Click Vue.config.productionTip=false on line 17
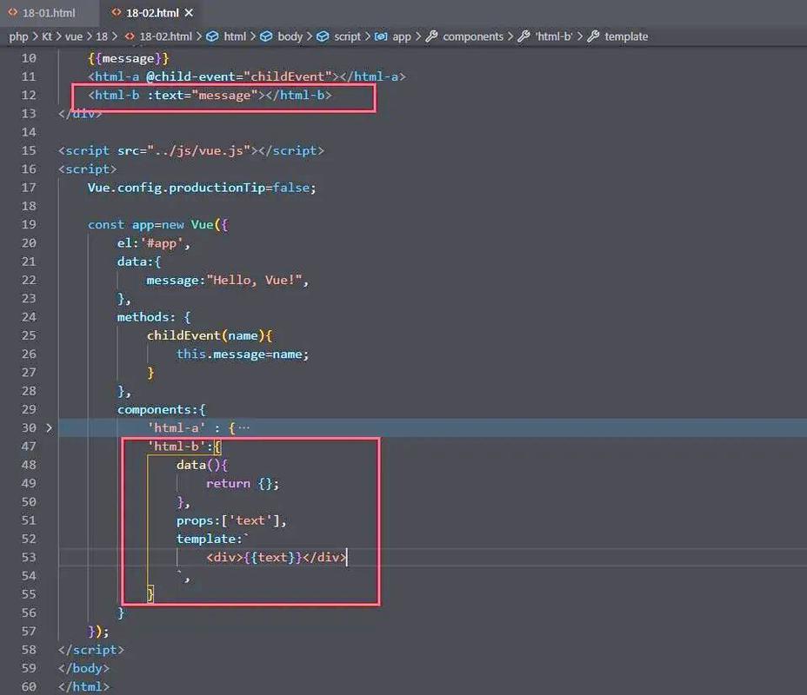 [202, 188]
